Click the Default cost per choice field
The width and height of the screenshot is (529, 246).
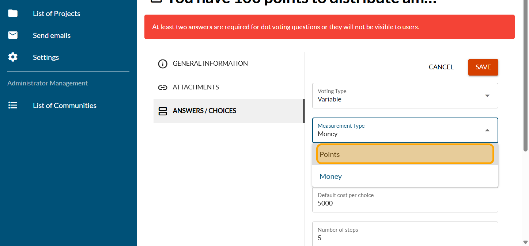point(405,203)
